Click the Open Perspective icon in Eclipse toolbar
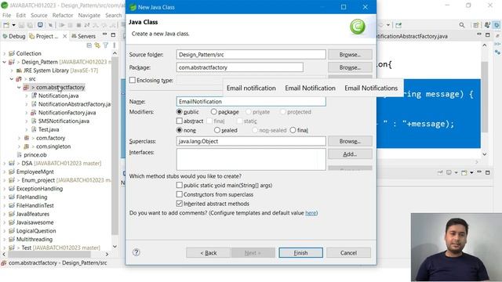502x282 pixels. pyautogui.click(x=476, y=25)
